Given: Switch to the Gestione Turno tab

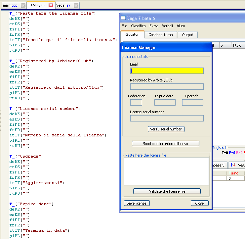Looking at the screenshot, I should (160, 35).
